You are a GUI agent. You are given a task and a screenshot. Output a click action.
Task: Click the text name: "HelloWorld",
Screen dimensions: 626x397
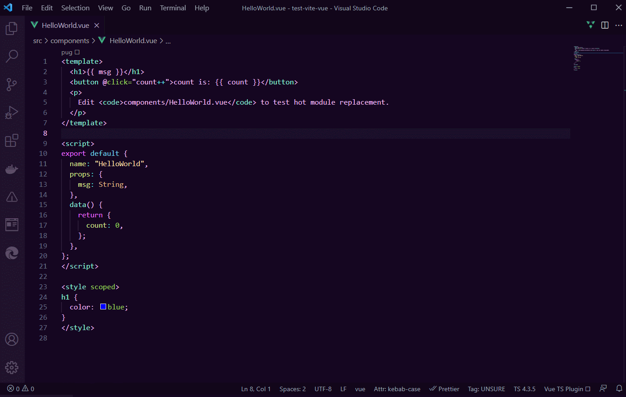click(x=109, y=164)
